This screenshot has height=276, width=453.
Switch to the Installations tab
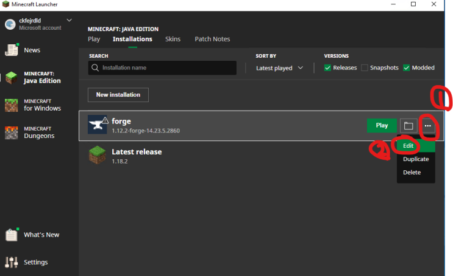(132, 39)
